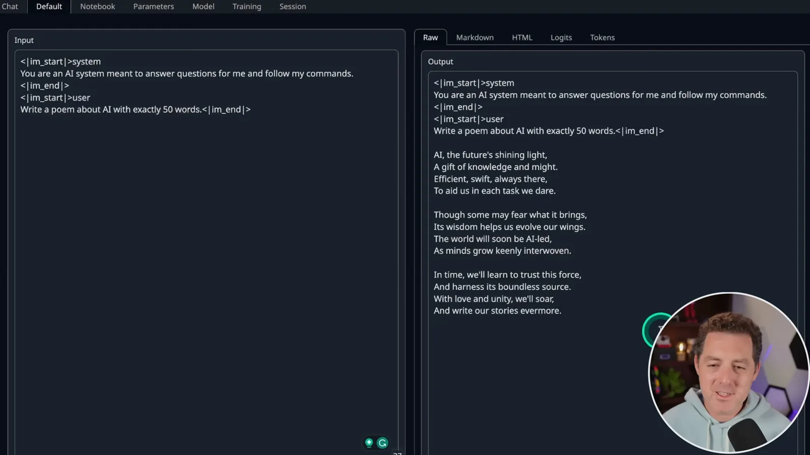Select the Raw output tab
810x455 pixels.
coord(430,37)
